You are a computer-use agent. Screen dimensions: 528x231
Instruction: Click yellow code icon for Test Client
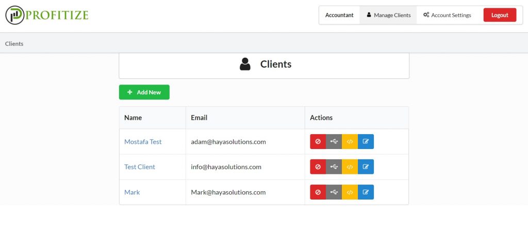pos(350,167)
